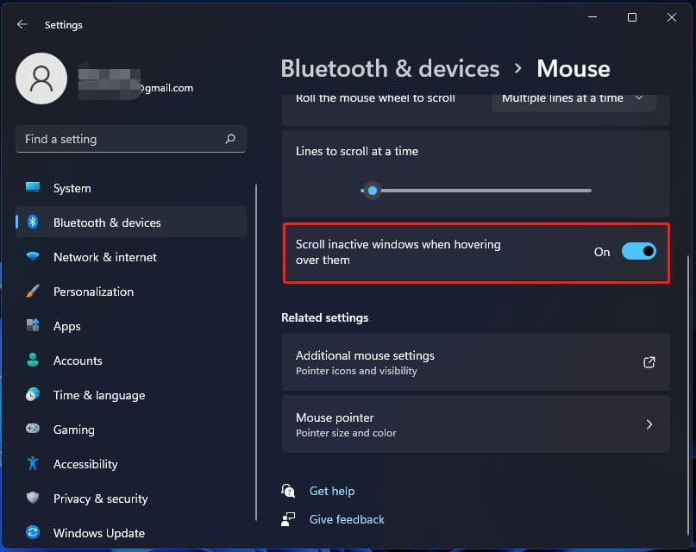The image size is (696, 552).
Task: Open the Multiple lines at a time dropdown
Action: 573,98
